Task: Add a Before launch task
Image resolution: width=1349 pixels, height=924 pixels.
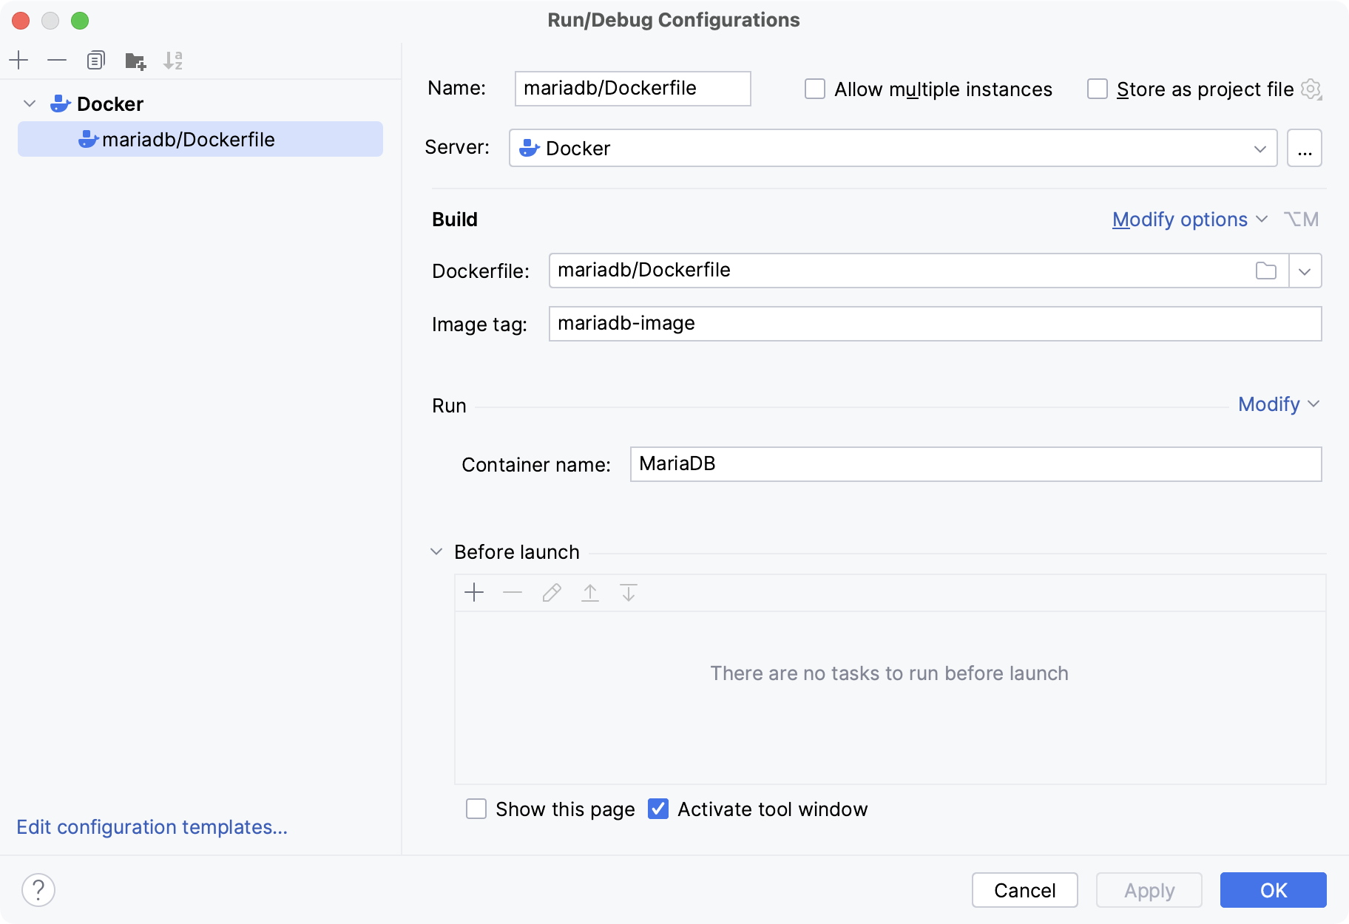Action: click(x=474, y=593)
